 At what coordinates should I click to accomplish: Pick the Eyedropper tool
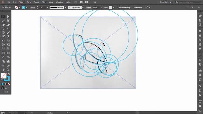3,57
